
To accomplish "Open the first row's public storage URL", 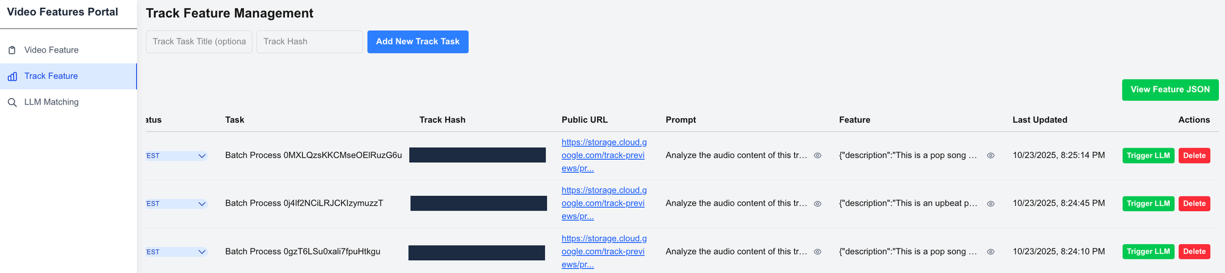I will [x=603, y=155].
